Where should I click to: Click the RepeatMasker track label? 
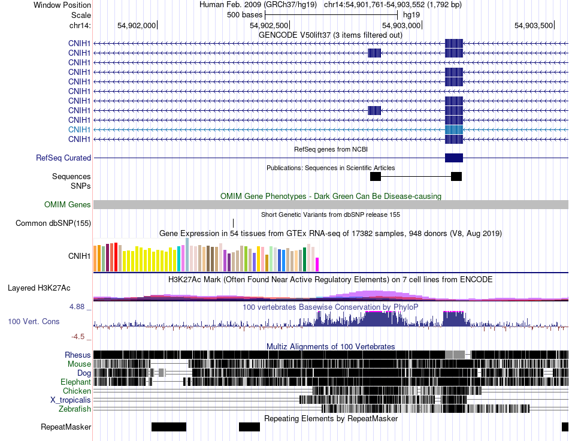[66, 427]
